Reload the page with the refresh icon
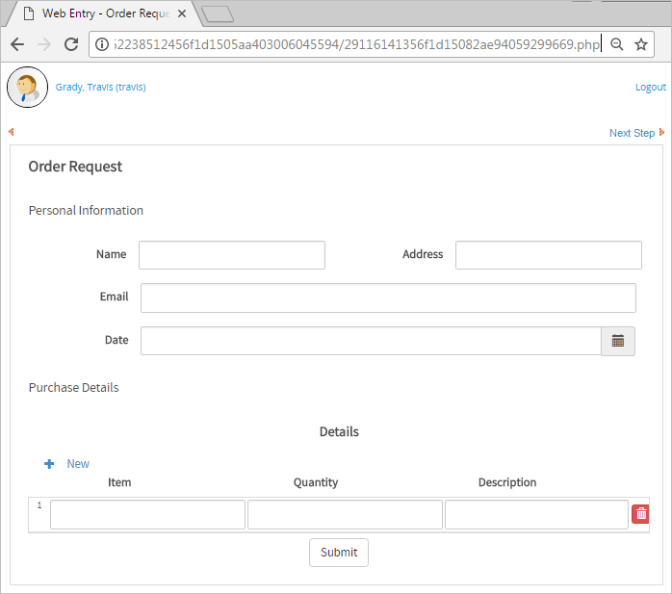This screenshot has height=594, width=672. click(70, 44)
